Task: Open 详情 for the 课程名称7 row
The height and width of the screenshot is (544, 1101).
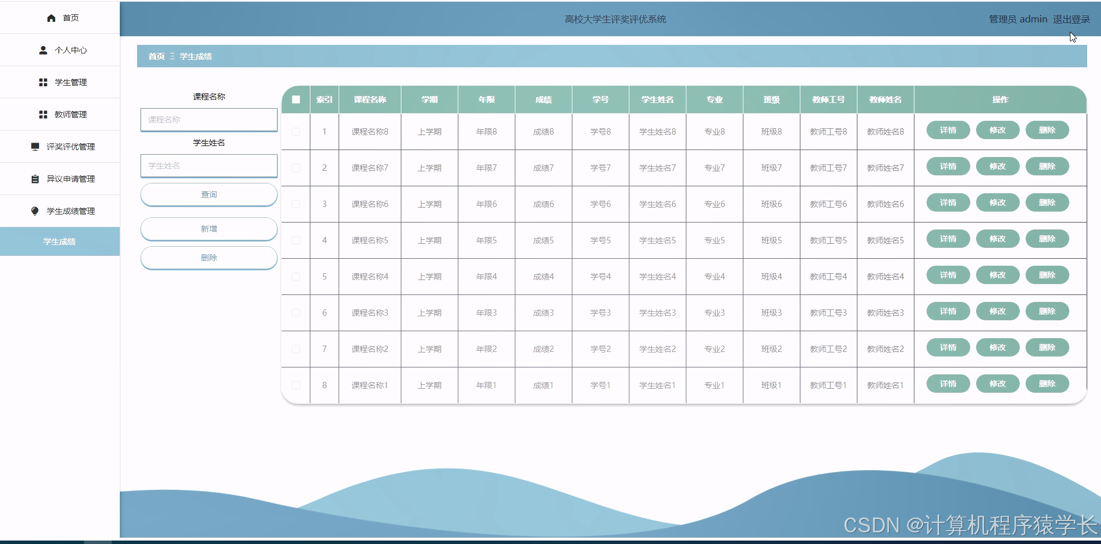Action: (948, 166)
